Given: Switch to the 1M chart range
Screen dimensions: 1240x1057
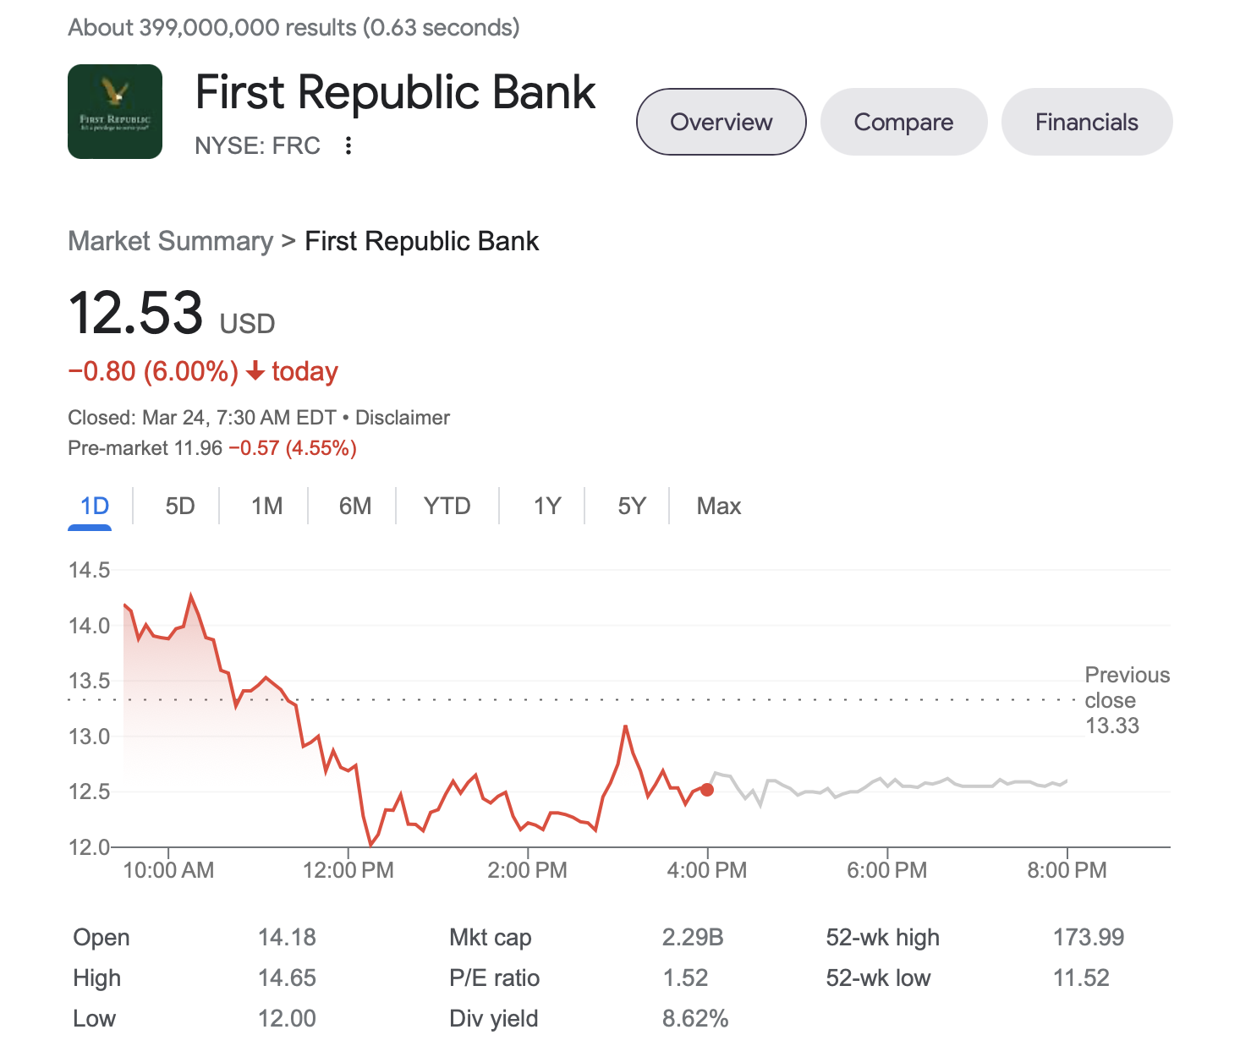Looking at the screenshot, I should click(x=266, y=507).
